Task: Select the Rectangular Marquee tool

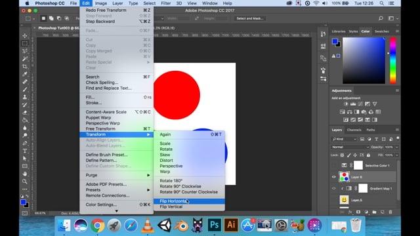Action: [x=25, y=43]
